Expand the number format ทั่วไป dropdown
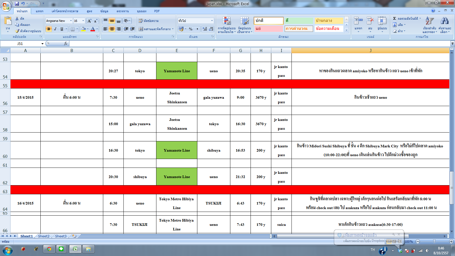Viewport: 455px width, 256px height. (212, 21)
